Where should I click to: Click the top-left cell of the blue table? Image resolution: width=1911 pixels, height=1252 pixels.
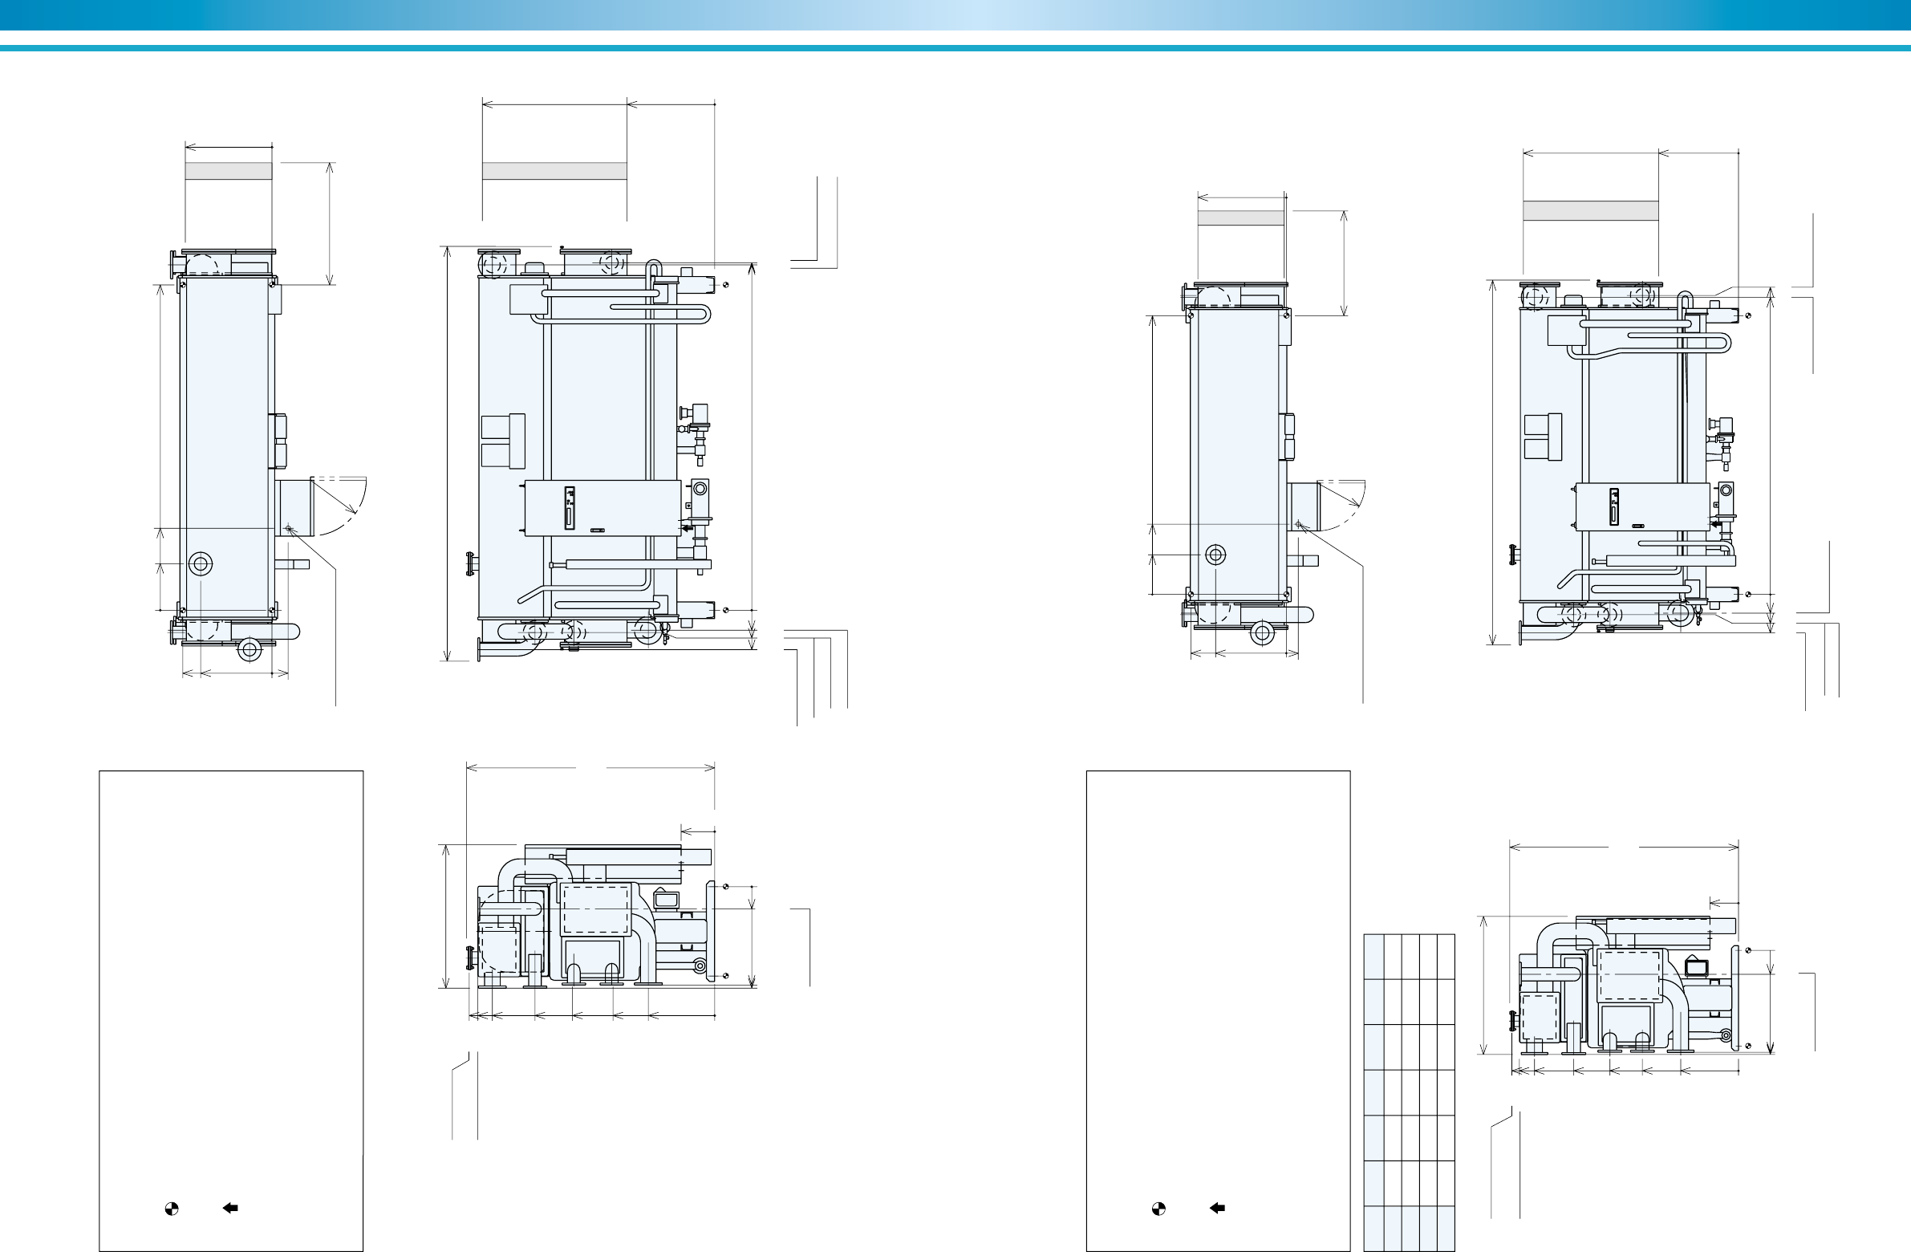click(x=1373, y=956)
